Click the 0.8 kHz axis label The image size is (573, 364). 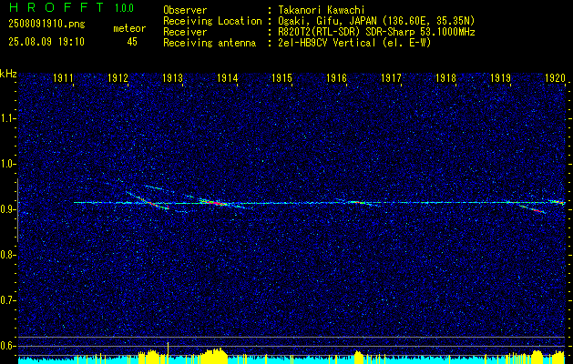click(x=6, y=255)
